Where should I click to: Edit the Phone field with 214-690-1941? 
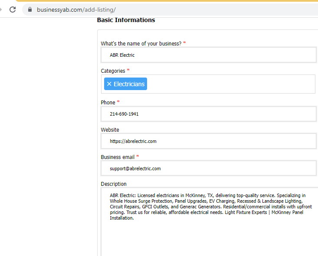click(209, 114)
